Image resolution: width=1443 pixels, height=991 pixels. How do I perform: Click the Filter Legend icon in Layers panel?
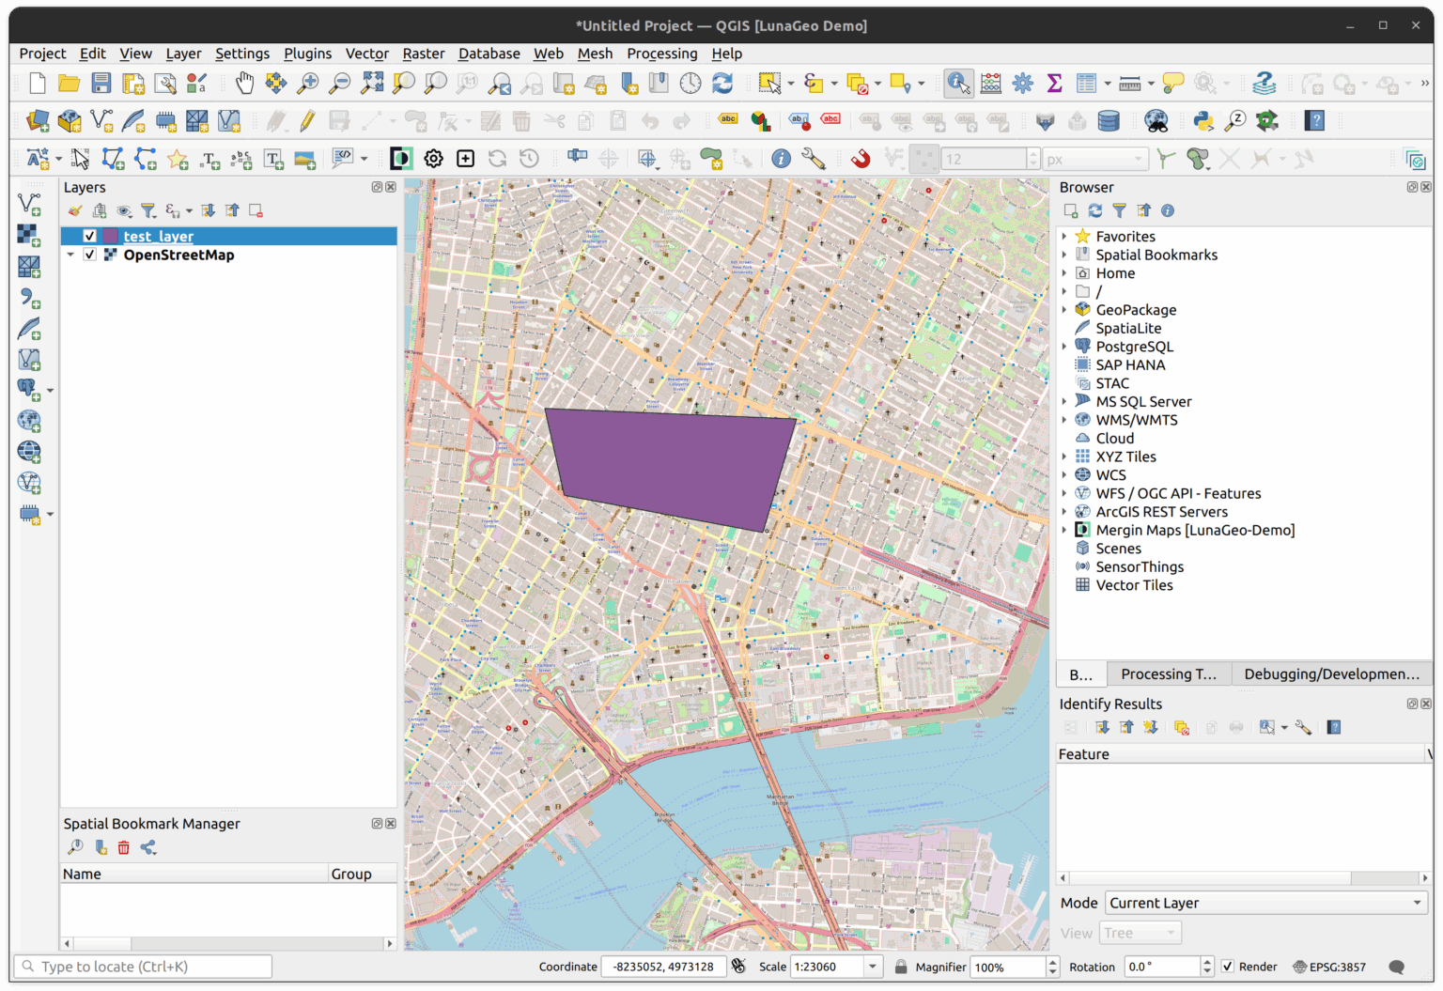coord(148,211)
